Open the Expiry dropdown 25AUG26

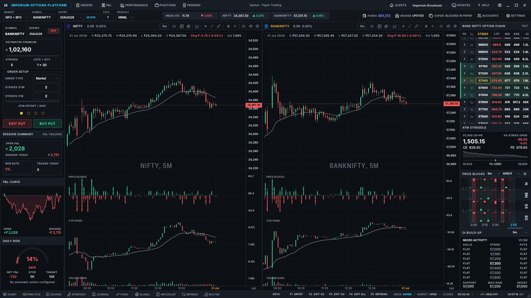click(x=71, y=17)
